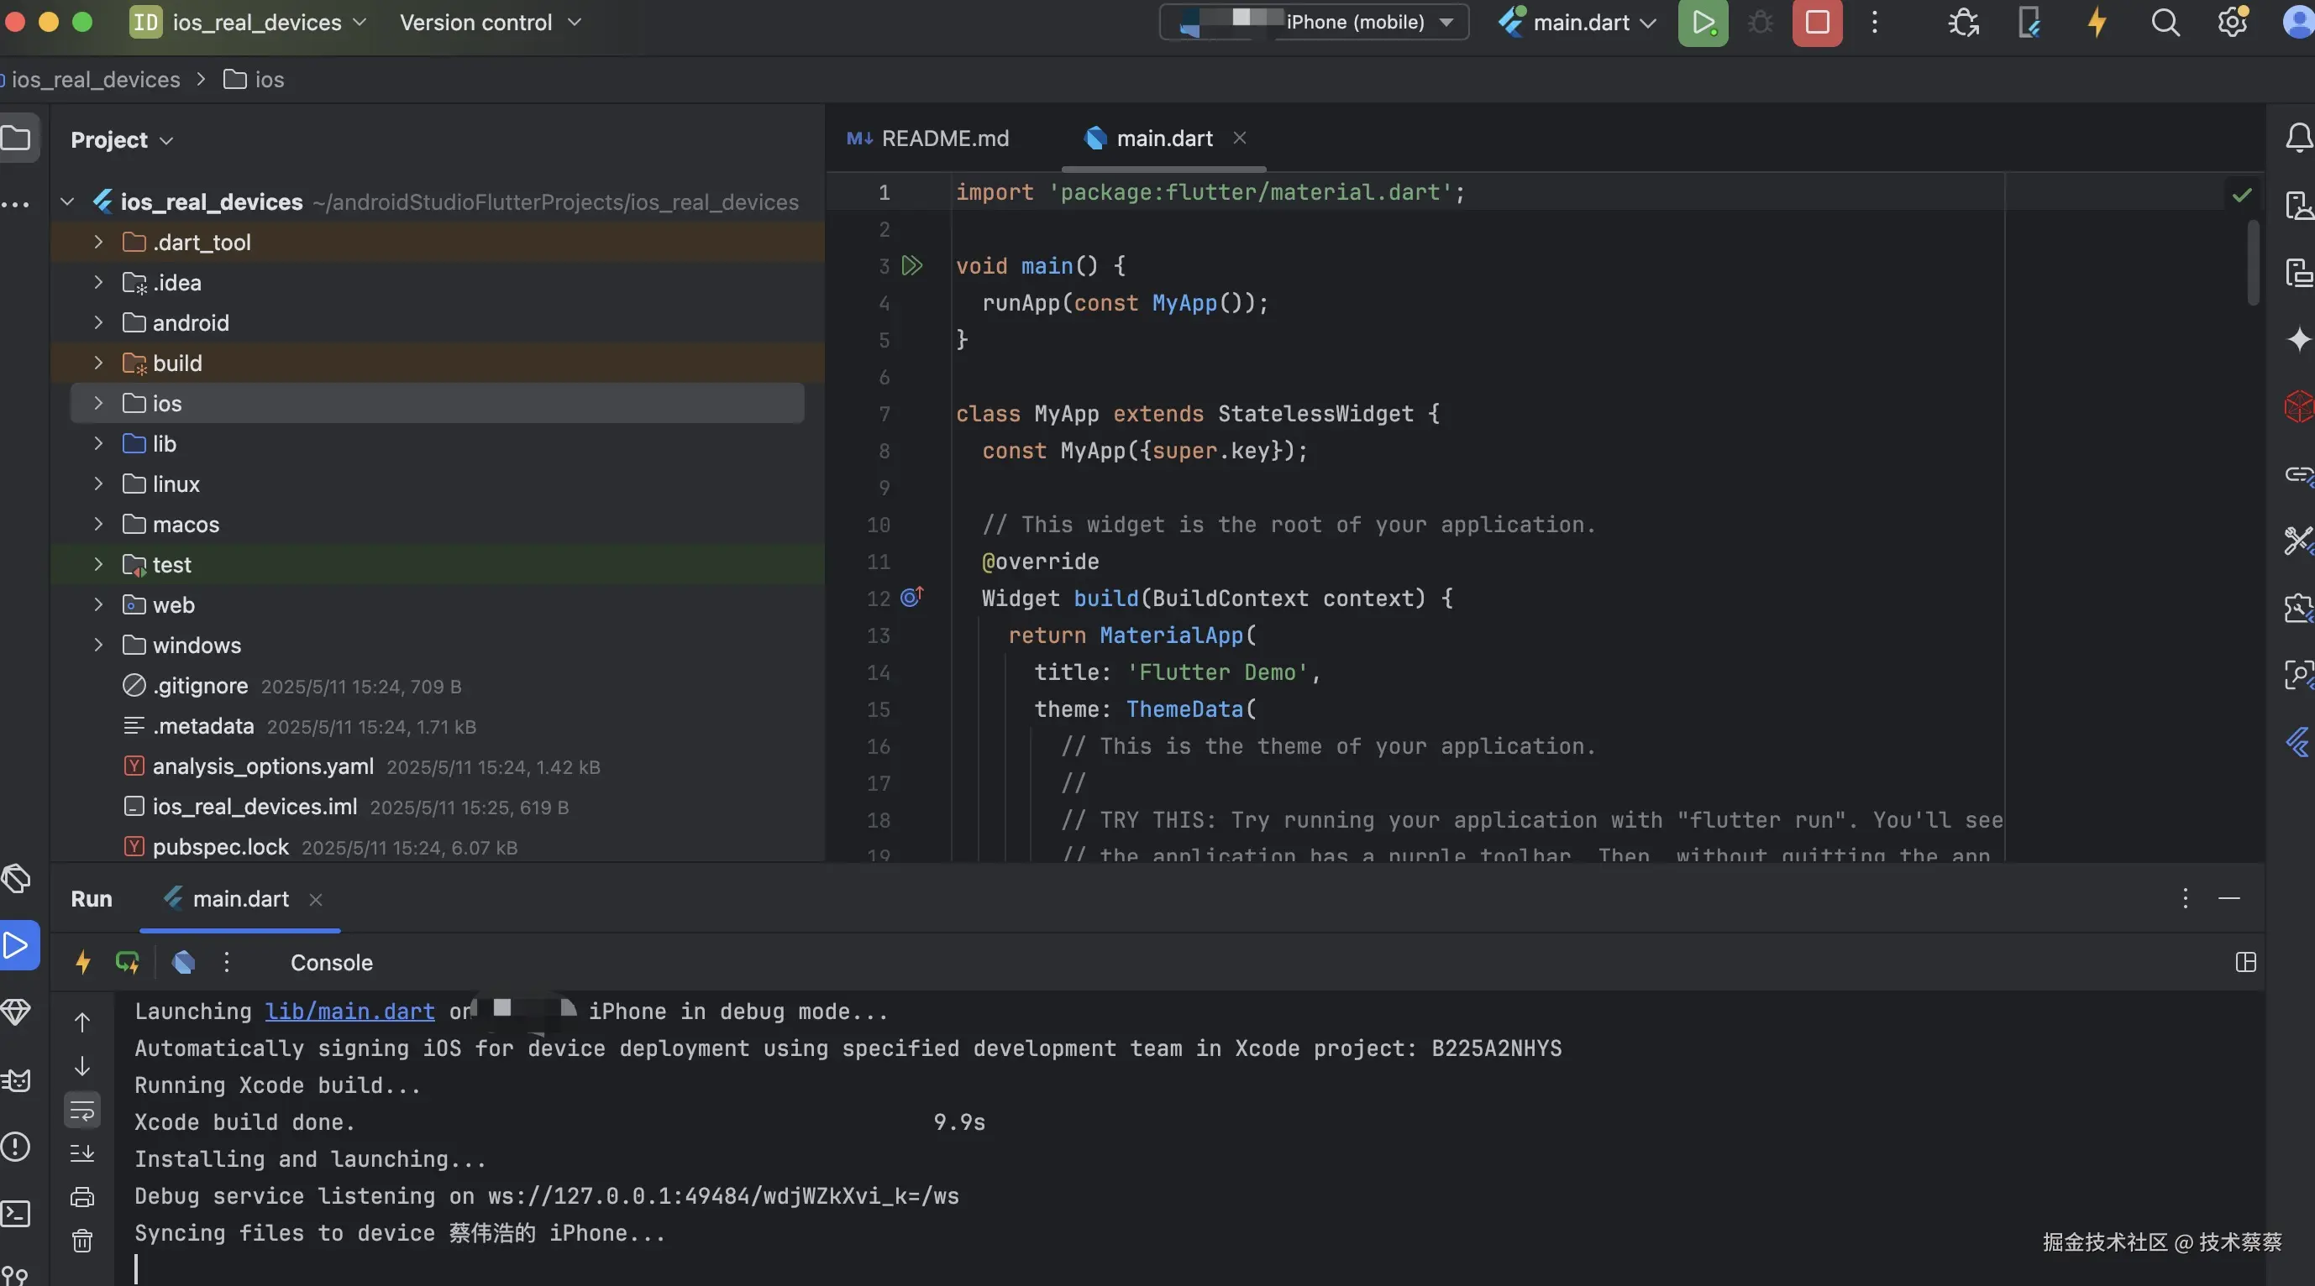Clear console with the trash icon
Image resolution: width=2315 pixels, height=1286 pixels.
click(x=81, y=1242)
